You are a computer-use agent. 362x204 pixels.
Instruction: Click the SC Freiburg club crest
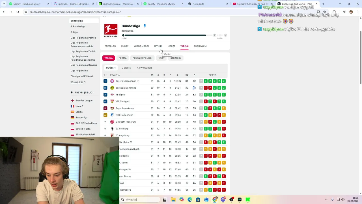(x=112, y=129)
